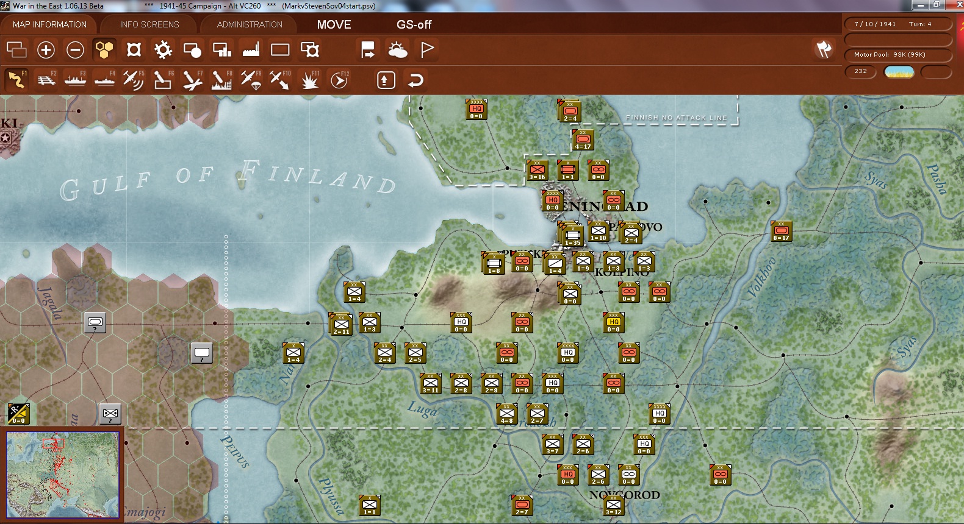The width and height of the screenshot is (964, 524).
Task: Select the yellow-black airbase counter
Action: 19,414
